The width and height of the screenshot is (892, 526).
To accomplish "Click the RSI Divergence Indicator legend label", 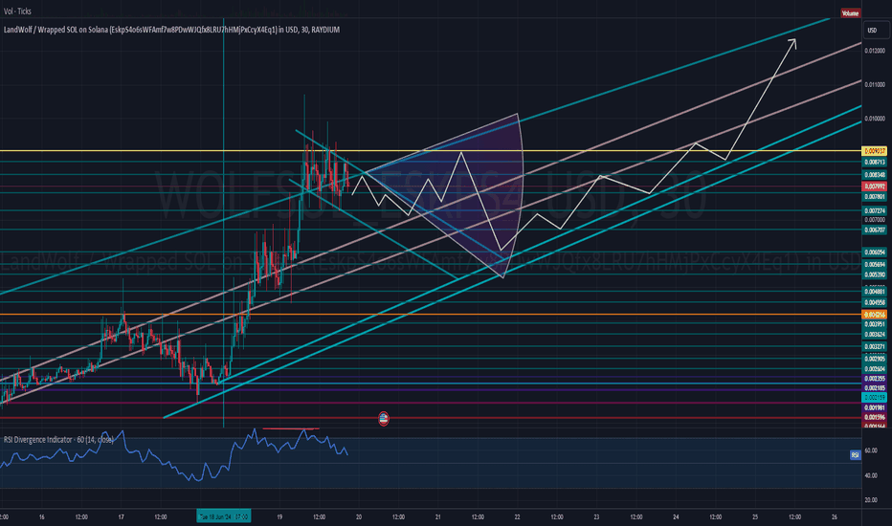I will [x=58, y=440].
